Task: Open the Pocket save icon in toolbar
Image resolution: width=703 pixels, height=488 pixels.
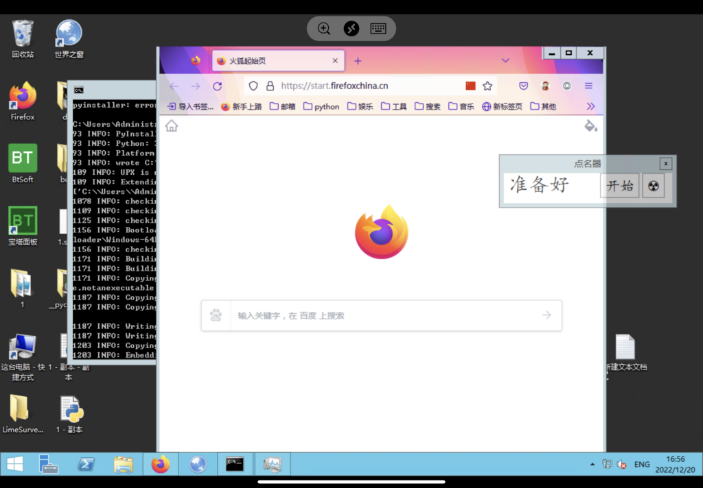Action: pos(523,86)
